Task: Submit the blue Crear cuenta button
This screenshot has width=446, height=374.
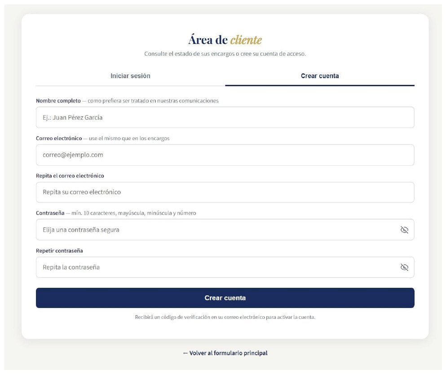Action: click(x=225, y=298)
